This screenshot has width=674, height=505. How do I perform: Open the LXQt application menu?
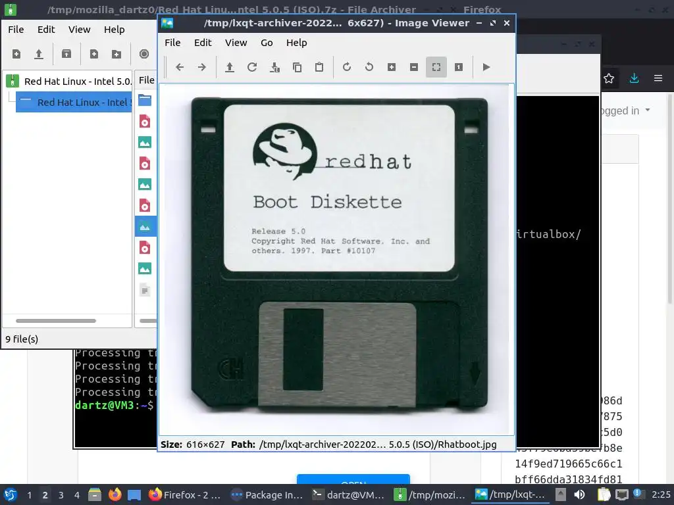(x=10, y=494)
